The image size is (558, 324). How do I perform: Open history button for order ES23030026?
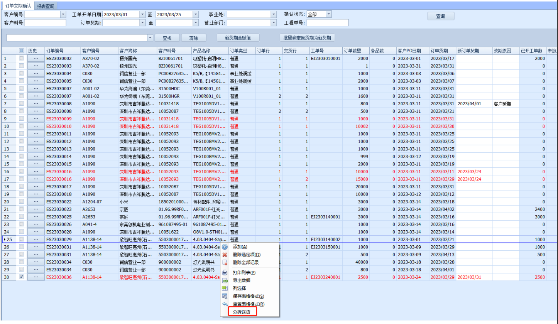(36, 224)
